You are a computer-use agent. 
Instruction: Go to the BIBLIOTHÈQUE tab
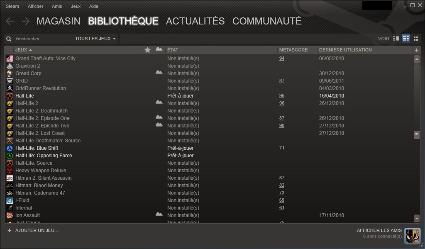(x=123, y=21)
